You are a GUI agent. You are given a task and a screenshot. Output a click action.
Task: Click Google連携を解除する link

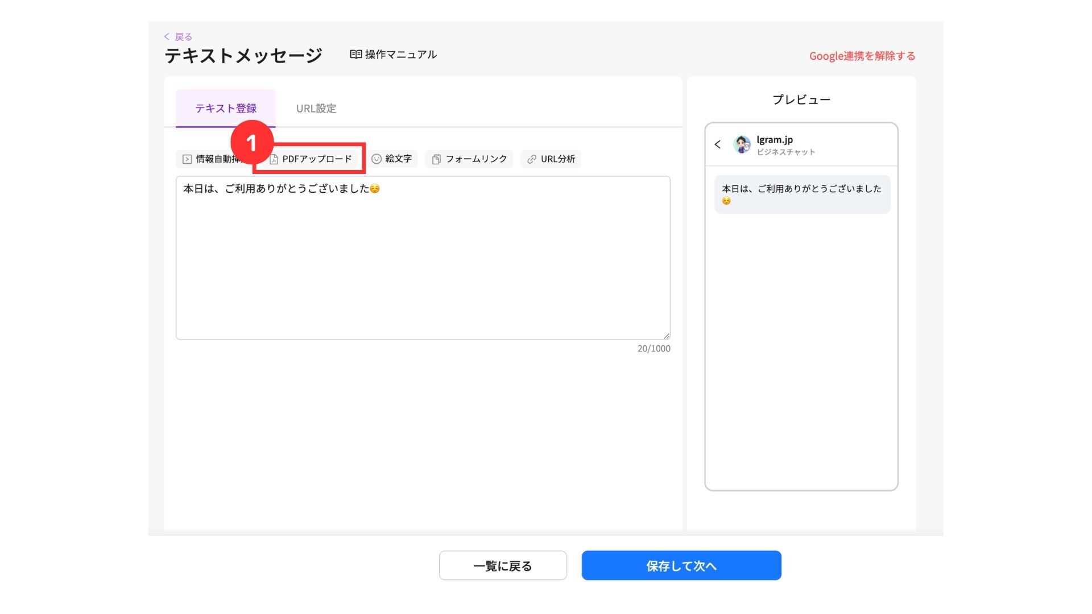point(862,56)
